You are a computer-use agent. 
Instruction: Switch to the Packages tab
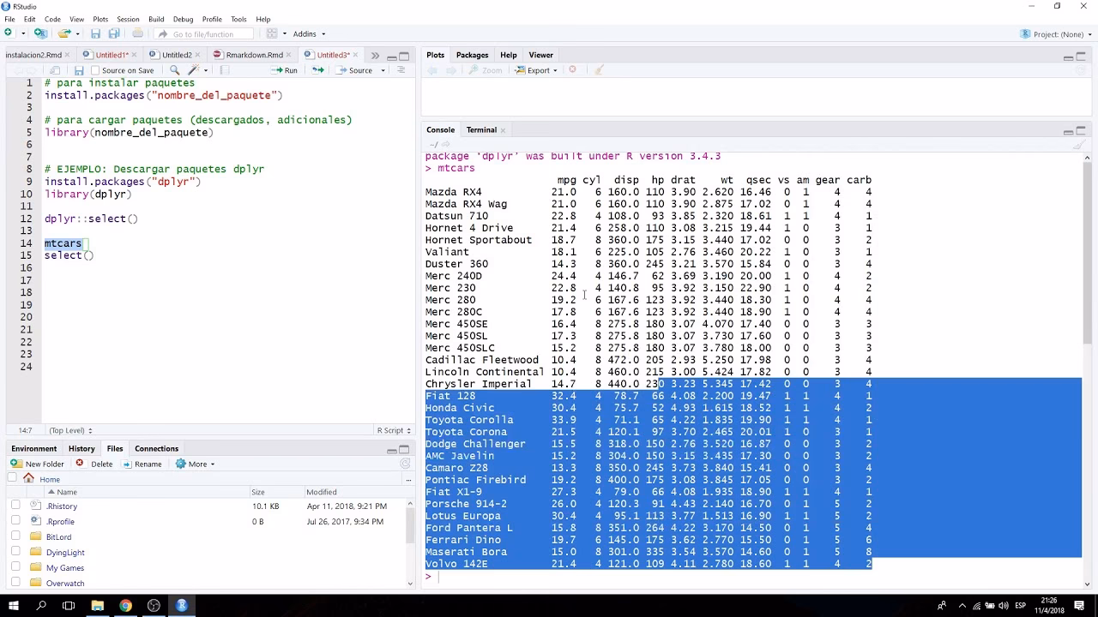click(472, 55)
